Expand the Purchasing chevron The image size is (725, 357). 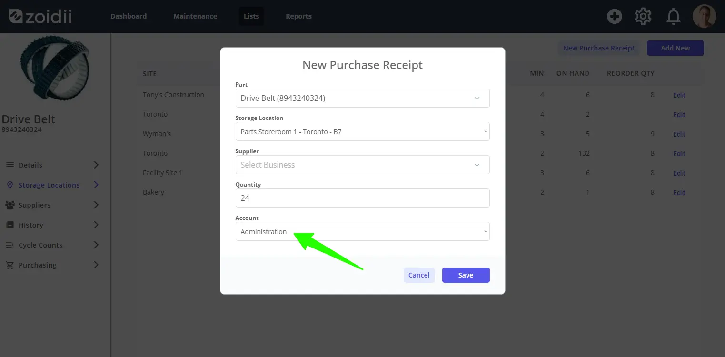click(x=96, y=265)
